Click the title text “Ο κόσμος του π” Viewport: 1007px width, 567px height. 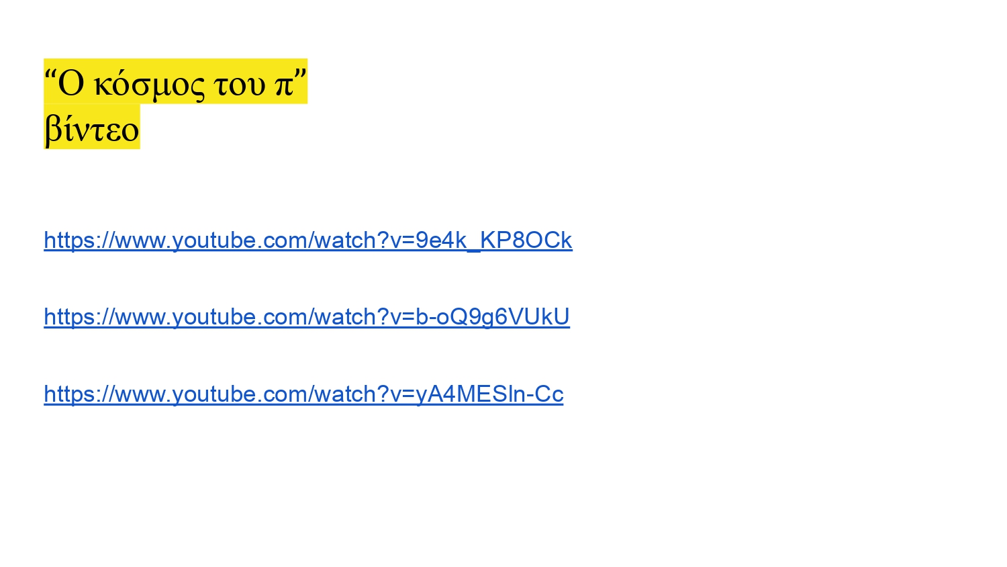[x=175, y=83]
